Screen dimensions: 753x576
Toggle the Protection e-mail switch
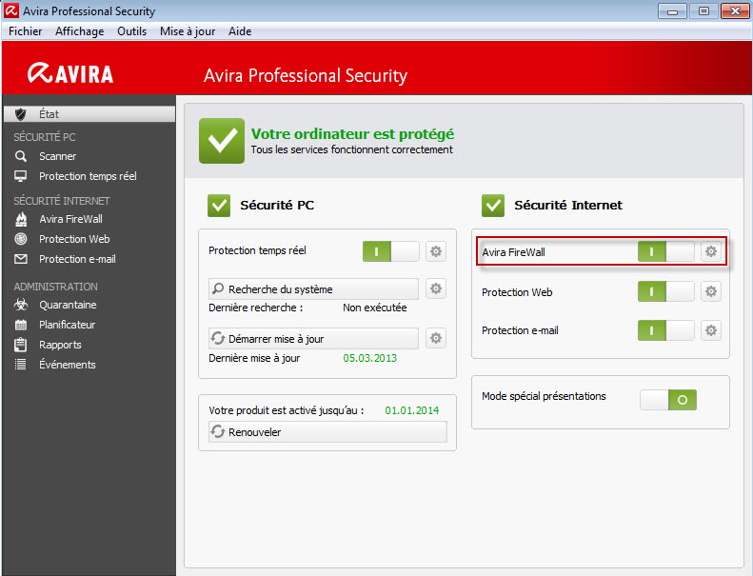(665, 330)
